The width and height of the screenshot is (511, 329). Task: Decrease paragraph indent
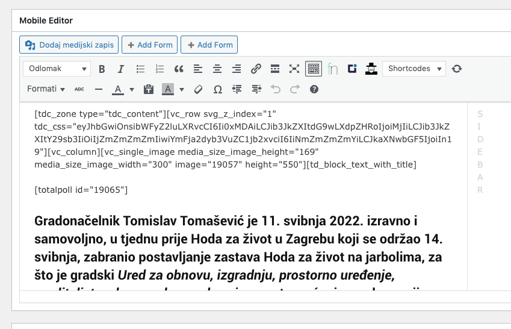237,89
